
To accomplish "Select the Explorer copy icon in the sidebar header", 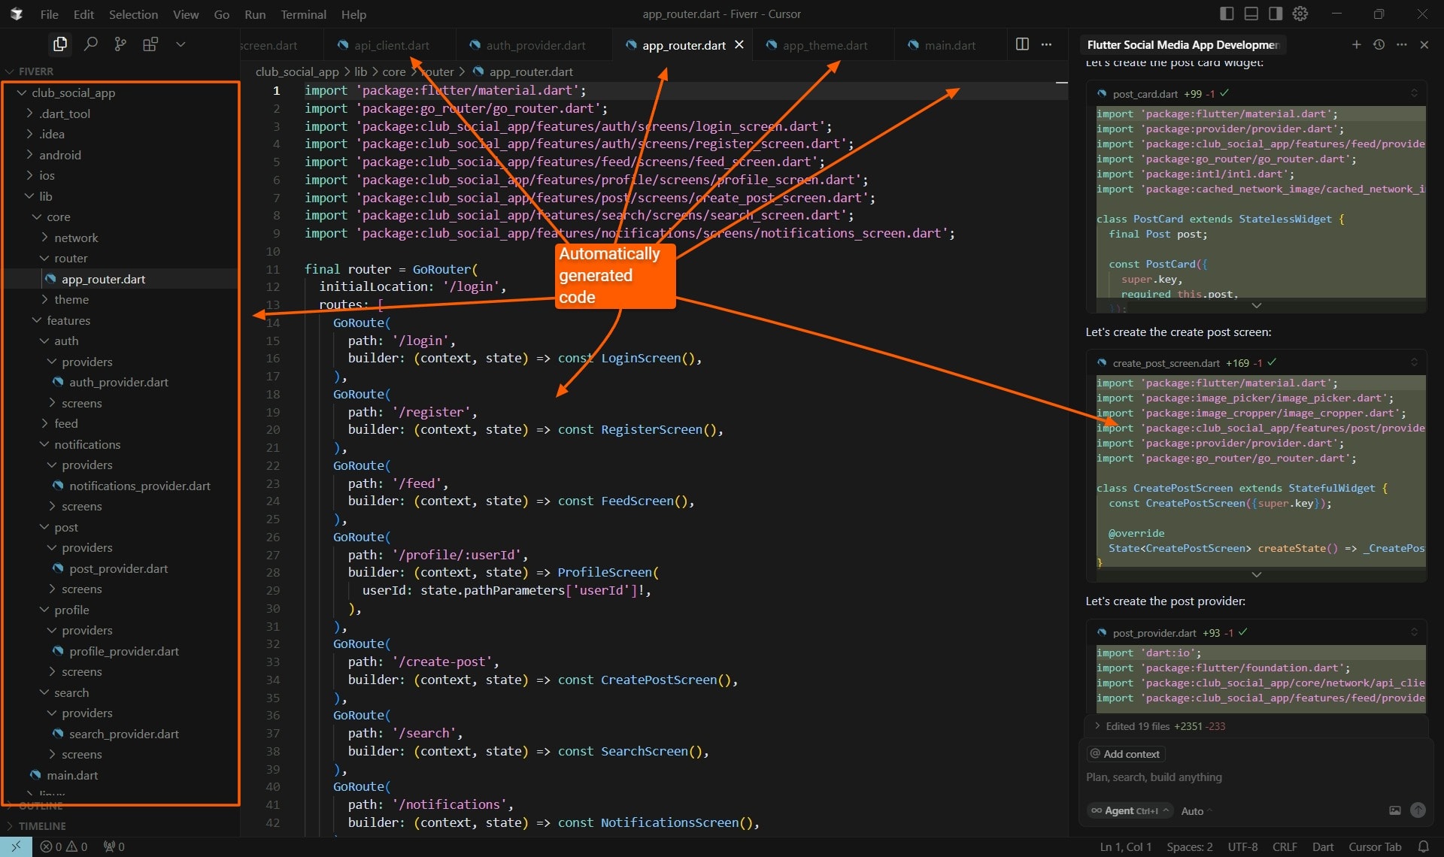I will click(59, 44).
